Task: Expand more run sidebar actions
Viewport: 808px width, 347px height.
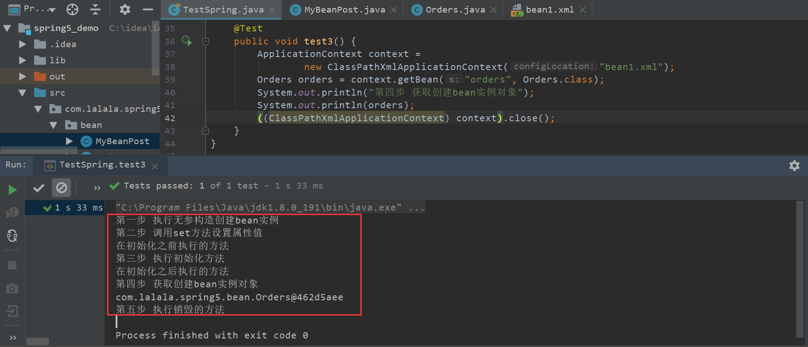Action: point(13,338)
